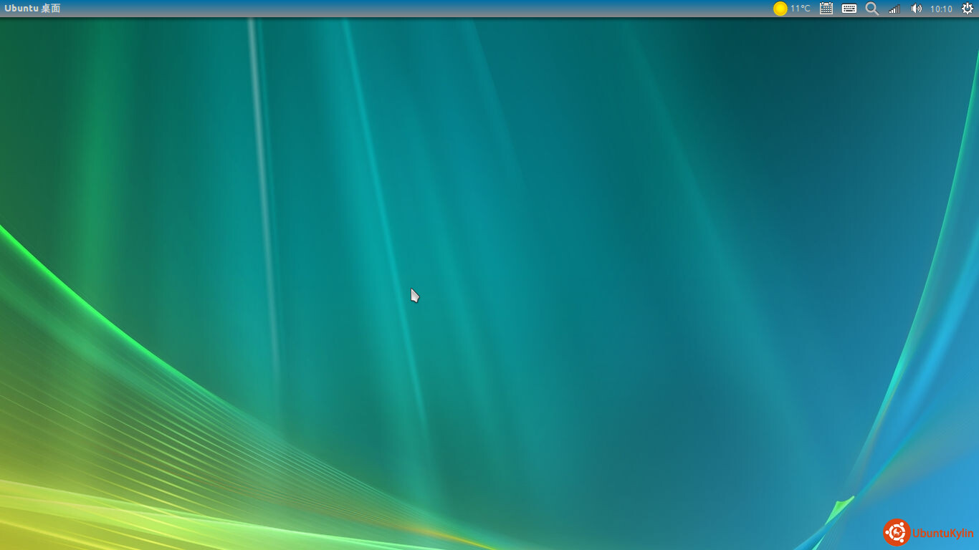The image size is (979, 550).
Task: Open the power gear session menu
Action: [x=967, y=9]
